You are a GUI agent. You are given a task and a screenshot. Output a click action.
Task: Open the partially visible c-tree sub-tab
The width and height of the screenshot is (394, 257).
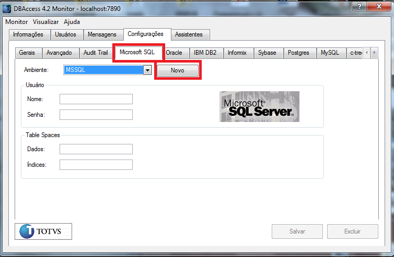(x=356, y=53)
